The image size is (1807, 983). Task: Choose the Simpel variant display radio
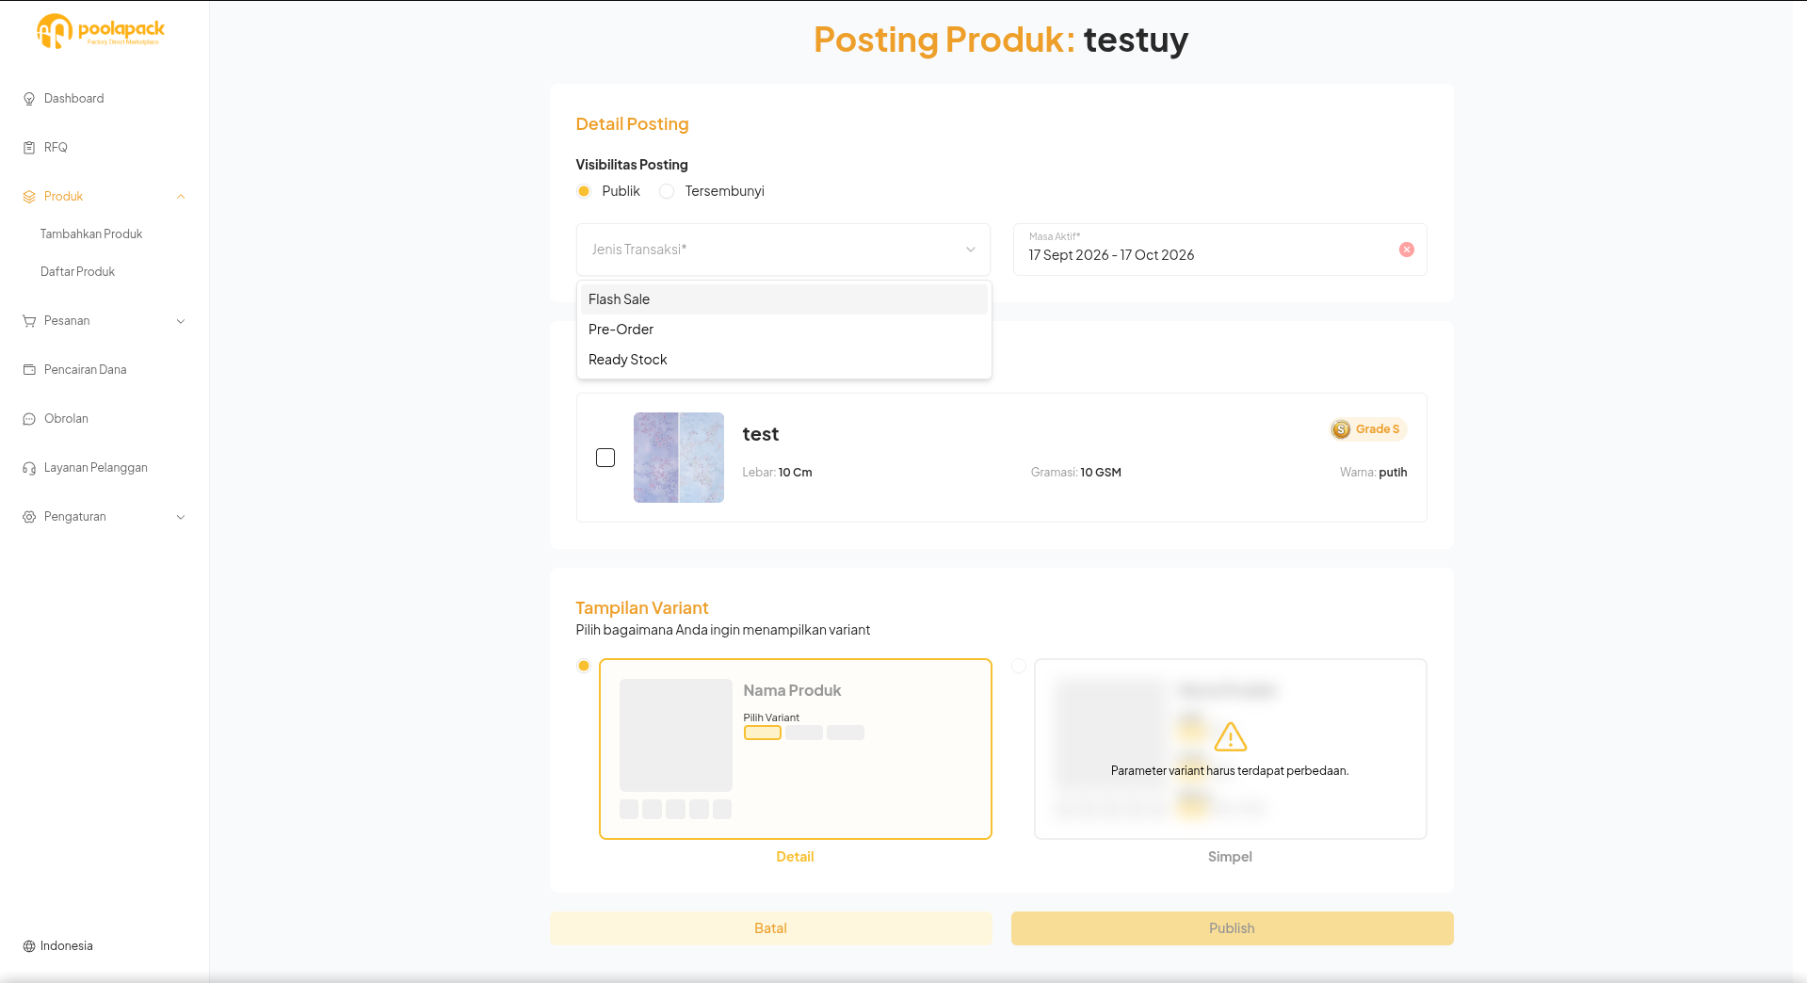[x=1019, y=666]
